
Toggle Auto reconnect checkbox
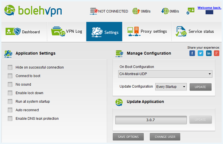pos(10,110)
